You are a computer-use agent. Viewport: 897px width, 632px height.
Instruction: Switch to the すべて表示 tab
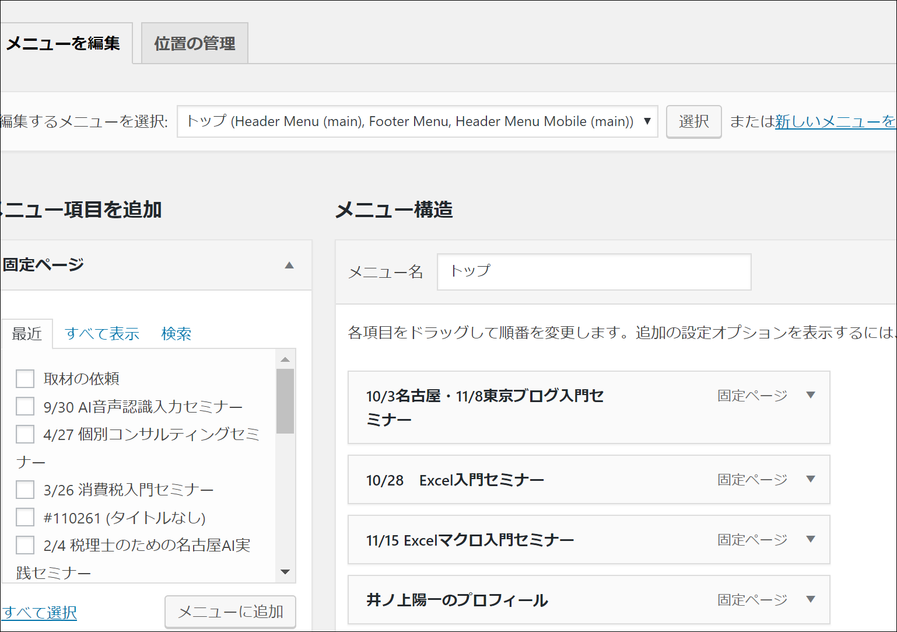[102, 334]
